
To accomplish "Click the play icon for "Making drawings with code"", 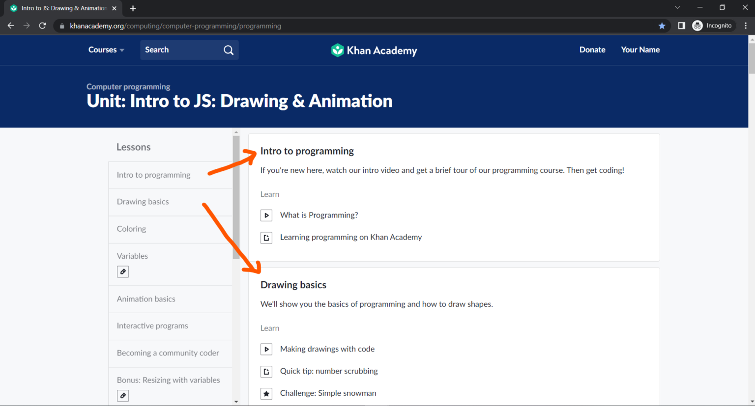I will [266, 349].
